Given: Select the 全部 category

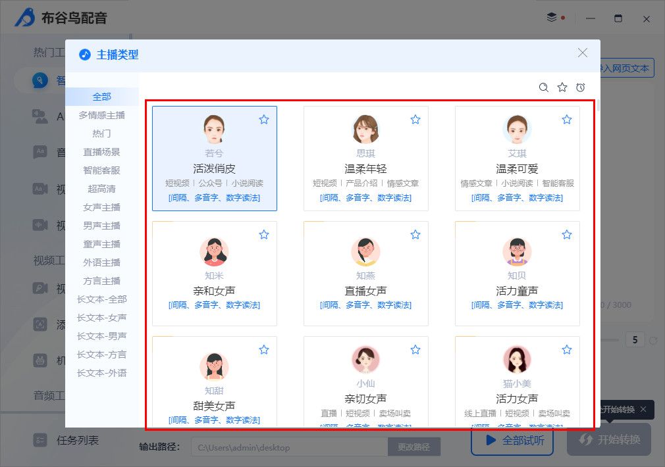Looking at the screenshot, I should click(102, 97).
